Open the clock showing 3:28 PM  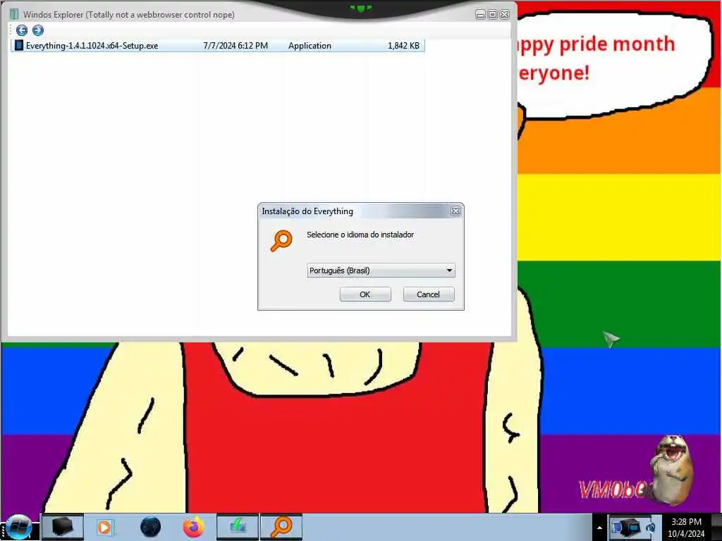tap(686, 528)
